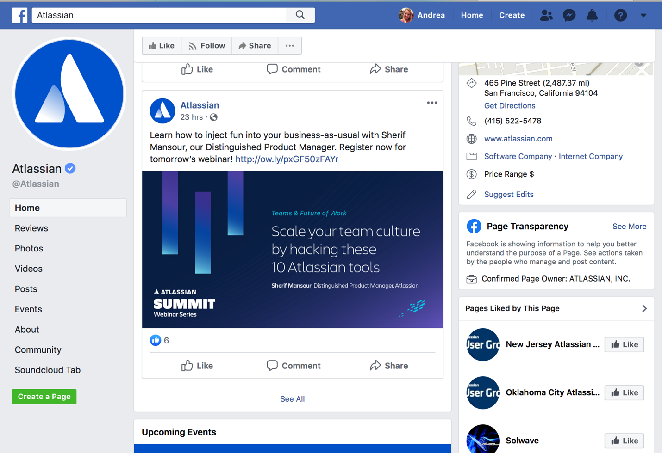Open the Summit webinar post image
662x453 pixels.
click(293, 250)
